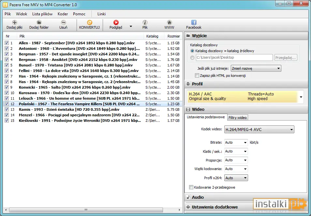
Task: Click the file list scroll right arrow
Action: pyautogui.click(x=180, y=210)
